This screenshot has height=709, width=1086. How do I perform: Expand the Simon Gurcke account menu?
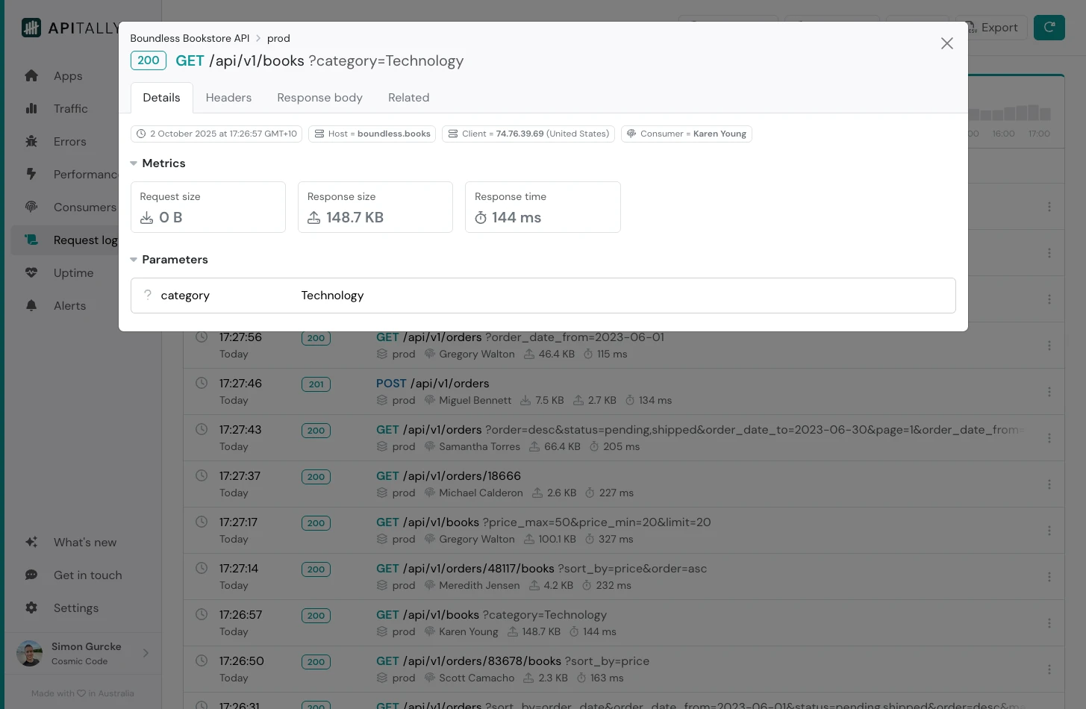point(146,653)
